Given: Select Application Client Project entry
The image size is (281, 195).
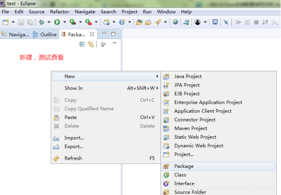Looking at the screenshot, I should click(x=219, y=111).
